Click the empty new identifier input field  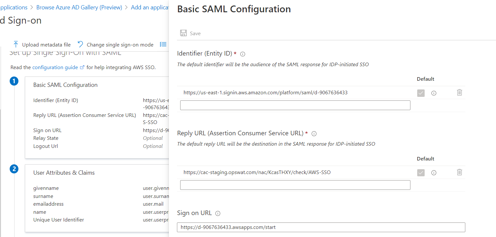tap(295, 105)
